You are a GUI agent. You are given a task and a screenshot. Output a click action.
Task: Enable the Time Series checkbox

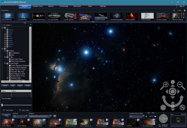click(x=4, y=110)
